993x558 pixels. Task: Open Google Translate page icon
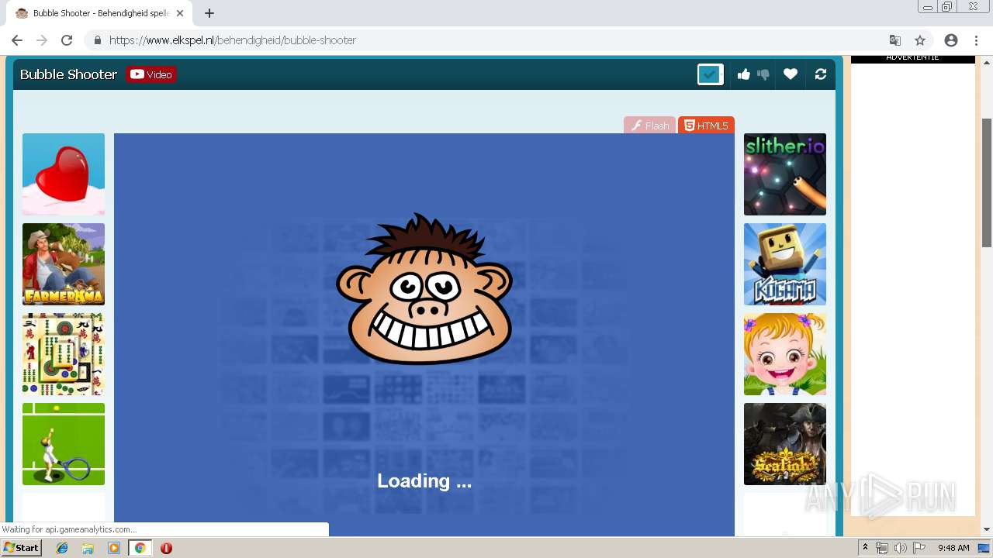(x=895, y=40)
